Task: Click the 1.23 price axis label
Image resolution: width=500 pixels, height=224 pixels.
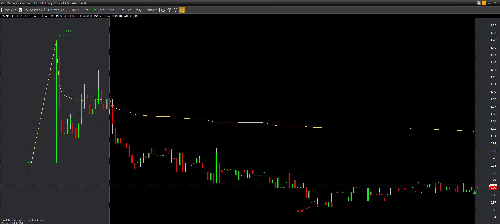Action: click(x=493, y=25)
